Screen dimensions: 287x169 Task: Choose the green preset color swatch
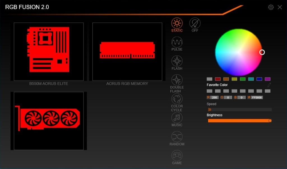243,79
